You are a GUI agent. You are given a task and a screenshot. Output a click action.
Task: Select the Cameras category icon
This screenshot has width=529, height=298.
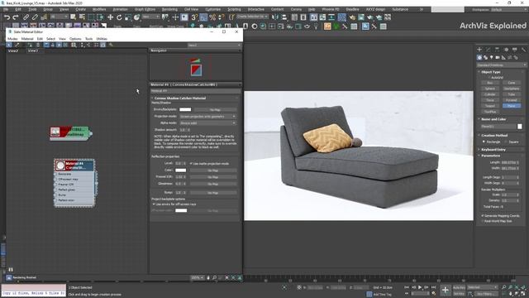click(x=498, y=58)
